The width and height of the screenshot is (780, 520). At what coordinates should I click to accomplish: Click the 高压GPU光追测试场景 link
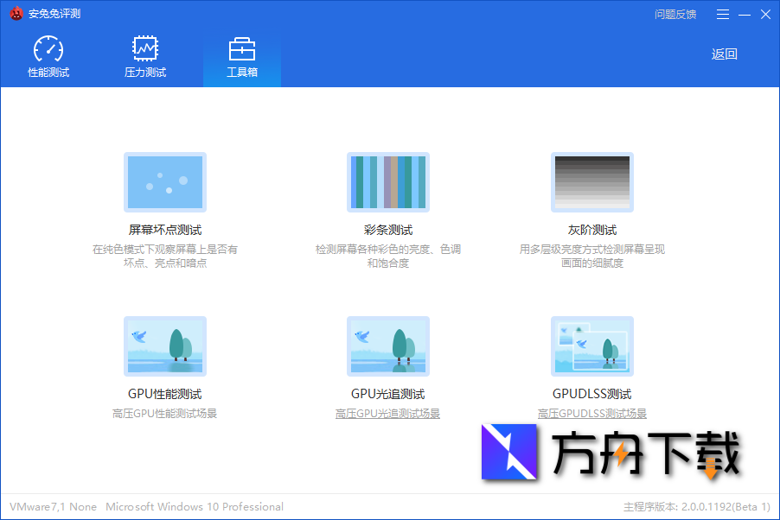coord(387,413)
